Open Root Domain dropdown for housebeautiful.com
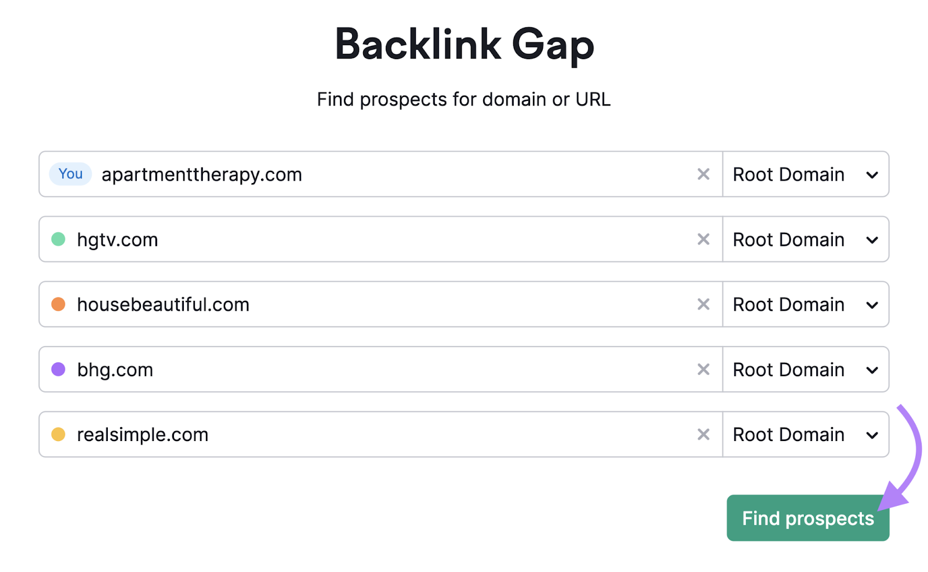 pos(806,304)
